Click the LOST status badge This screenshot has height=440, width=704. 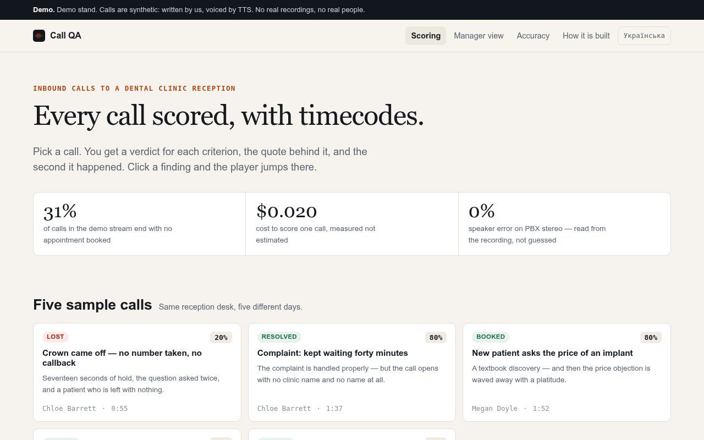tap(56, 337)
